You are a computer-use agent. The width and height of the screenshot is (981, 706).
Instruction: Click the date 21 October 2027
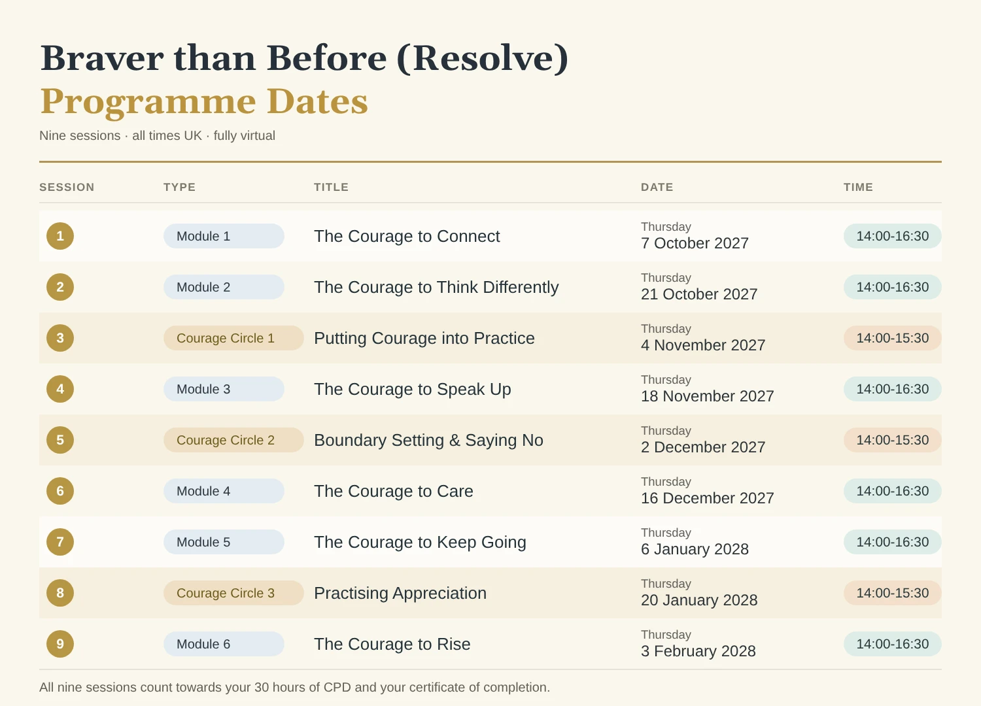click(x=699, y=294)
